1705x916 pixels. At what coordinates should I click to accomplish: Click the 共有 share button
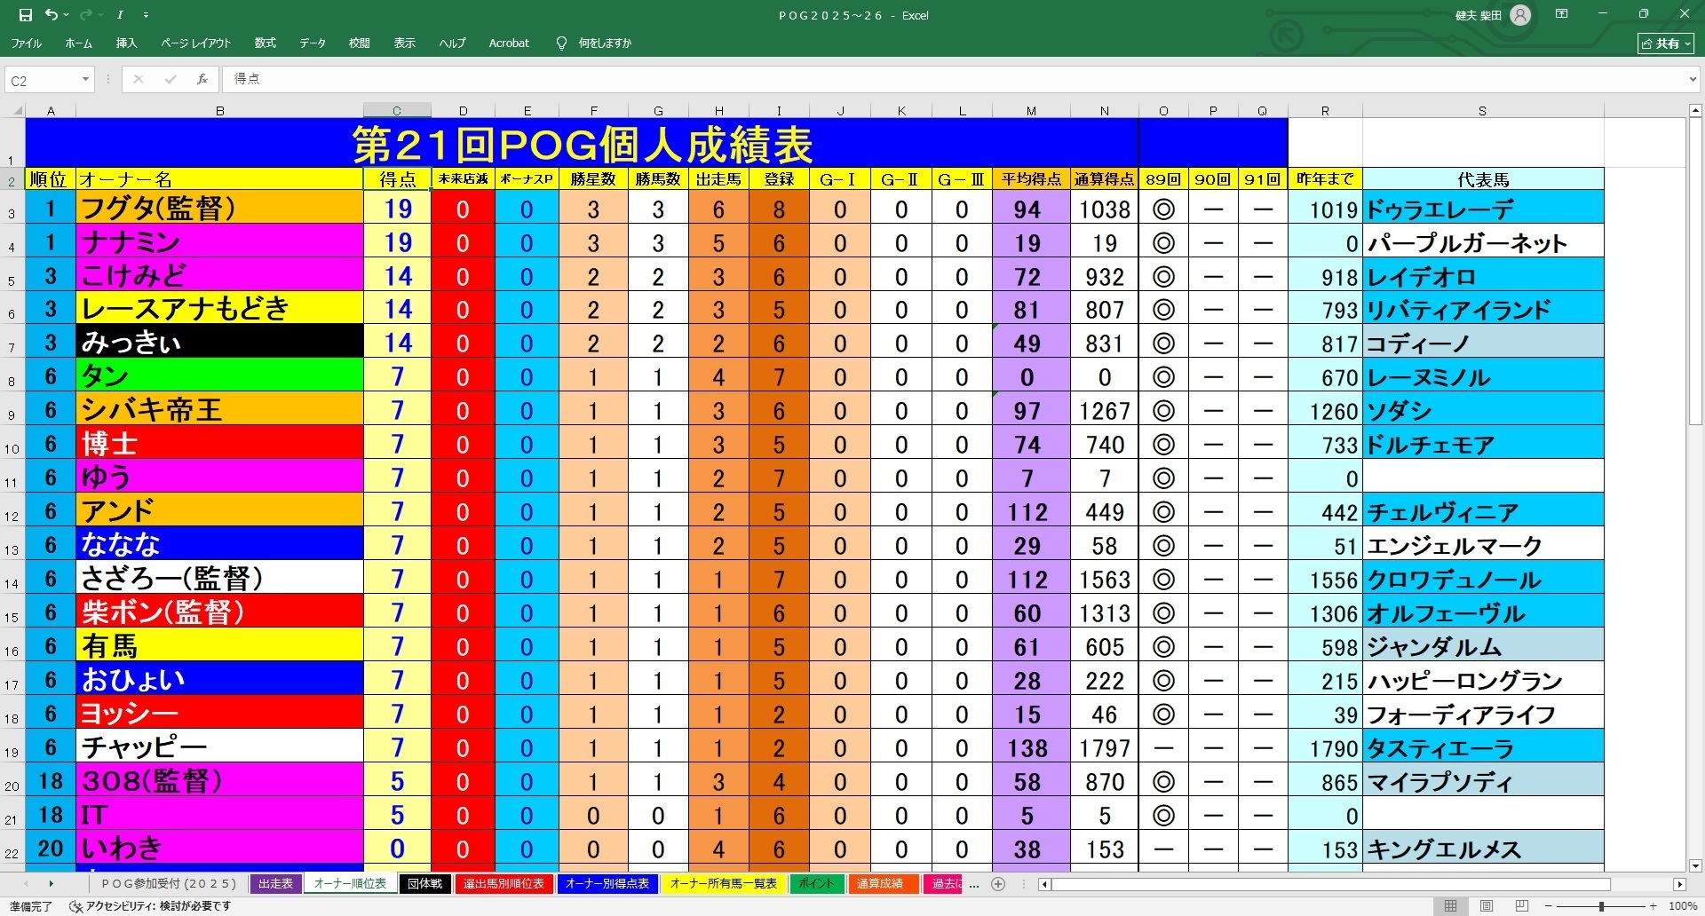[1666, 43]
